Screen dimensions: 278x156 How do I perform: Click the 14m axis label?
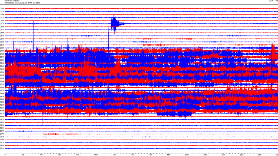pyautogui.click(x=132, y=155)
